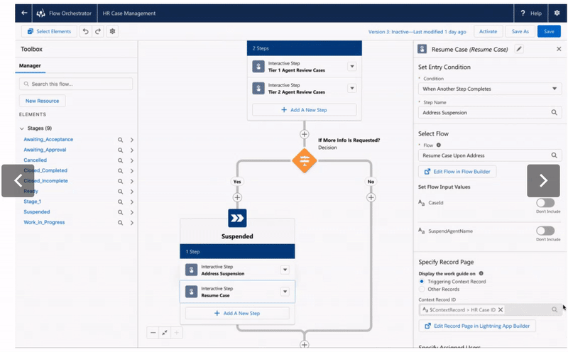The width and height of the screenshot is (568, 352).
Task: Click the Flow lookup field
Action: click(490, 155)
